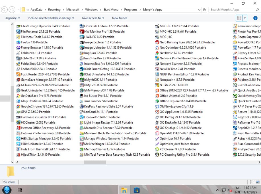Open the muted volume tray icon
This screenshot has width=261, height=194.
(x=230, y=190)
